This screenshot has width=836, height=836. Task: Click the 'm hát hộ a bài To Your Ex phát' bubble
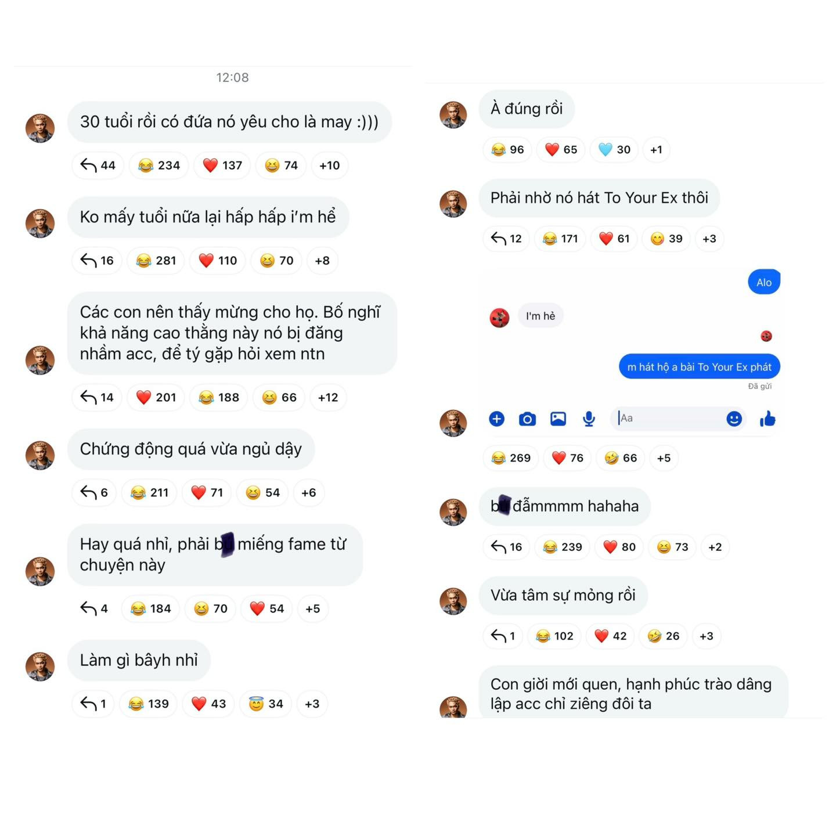(x=699, y=367)
